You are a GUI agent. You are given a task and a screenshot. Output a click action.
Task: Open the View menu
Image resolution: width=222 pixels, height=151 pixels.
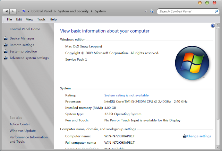coord(29,19)
